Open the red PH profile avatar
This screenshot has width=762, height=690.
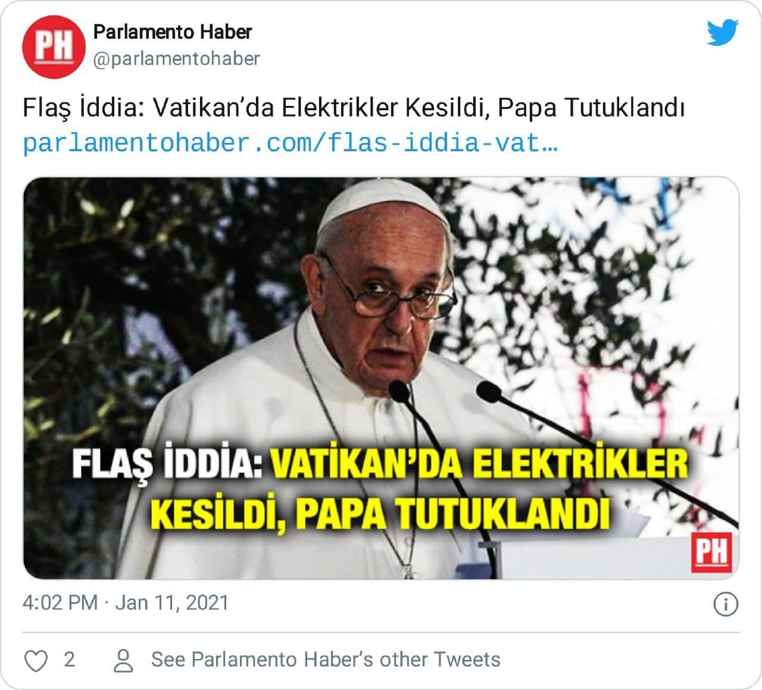pyautogui.click(x=54, y=47)
